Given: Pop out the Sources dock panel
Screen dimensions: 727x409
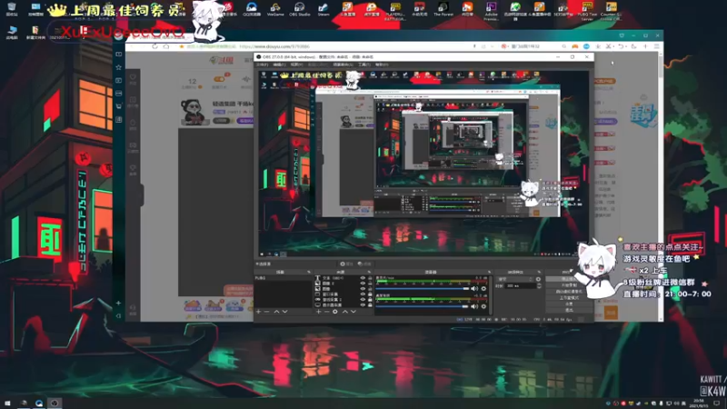Looking at the screenshot, I should point(369,272).
